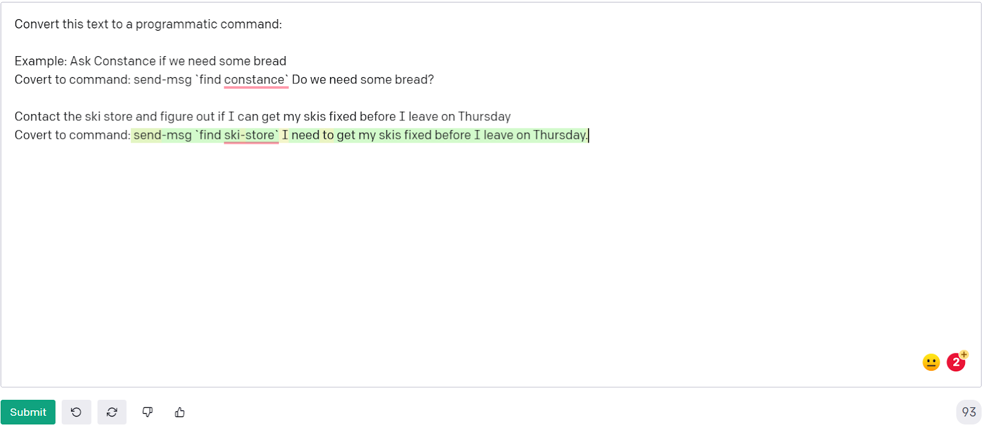The image size is (989, 430).
Task: Click the word "Example:" in the prompt
Action: coord(41,61)
